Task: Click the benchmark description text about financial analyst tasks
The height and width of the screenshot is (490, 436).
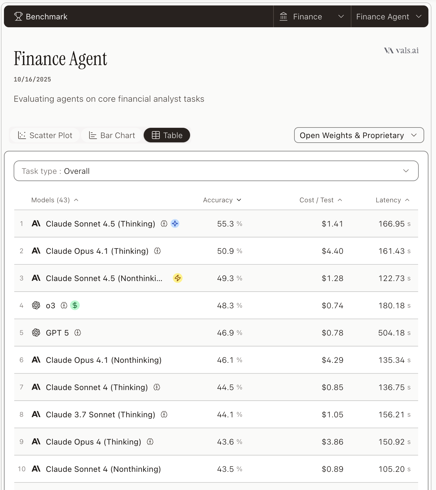Action: click(109, 99)
